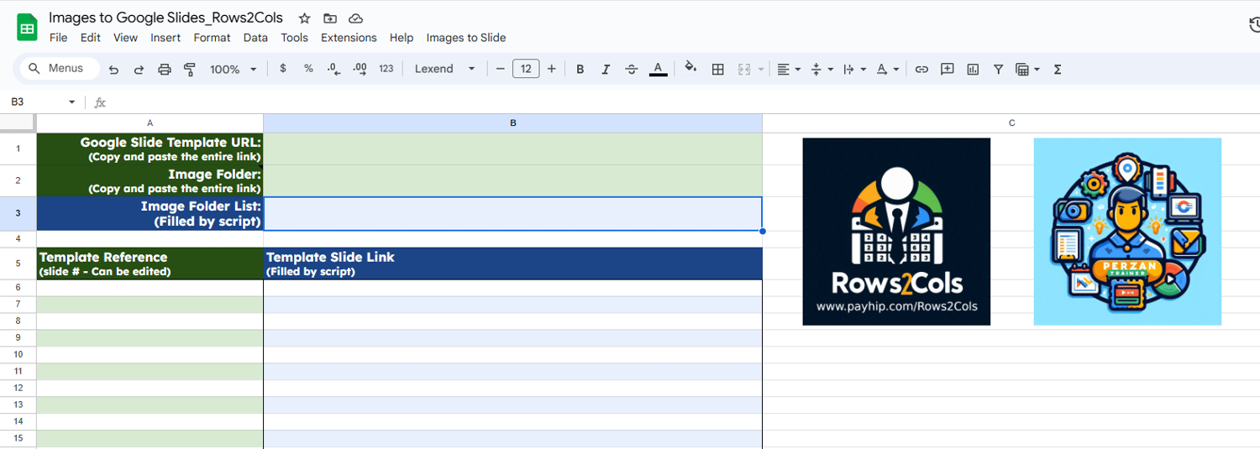Open fill color paint bucket
The image size is (1260, 449).
690,69
